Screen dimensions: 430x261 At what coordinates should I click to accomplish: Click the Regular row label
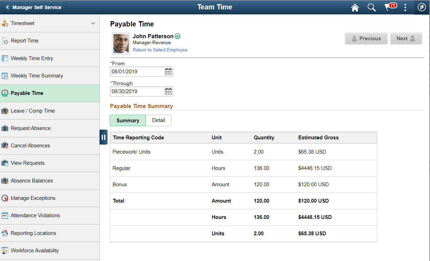(121, 168)
